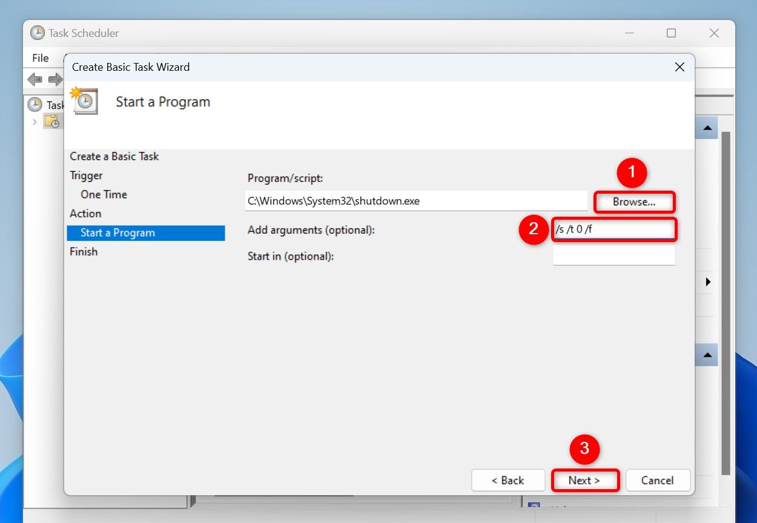Select the One Time step
The height and width of the screenshot is (523, 757).
(104, 194)
